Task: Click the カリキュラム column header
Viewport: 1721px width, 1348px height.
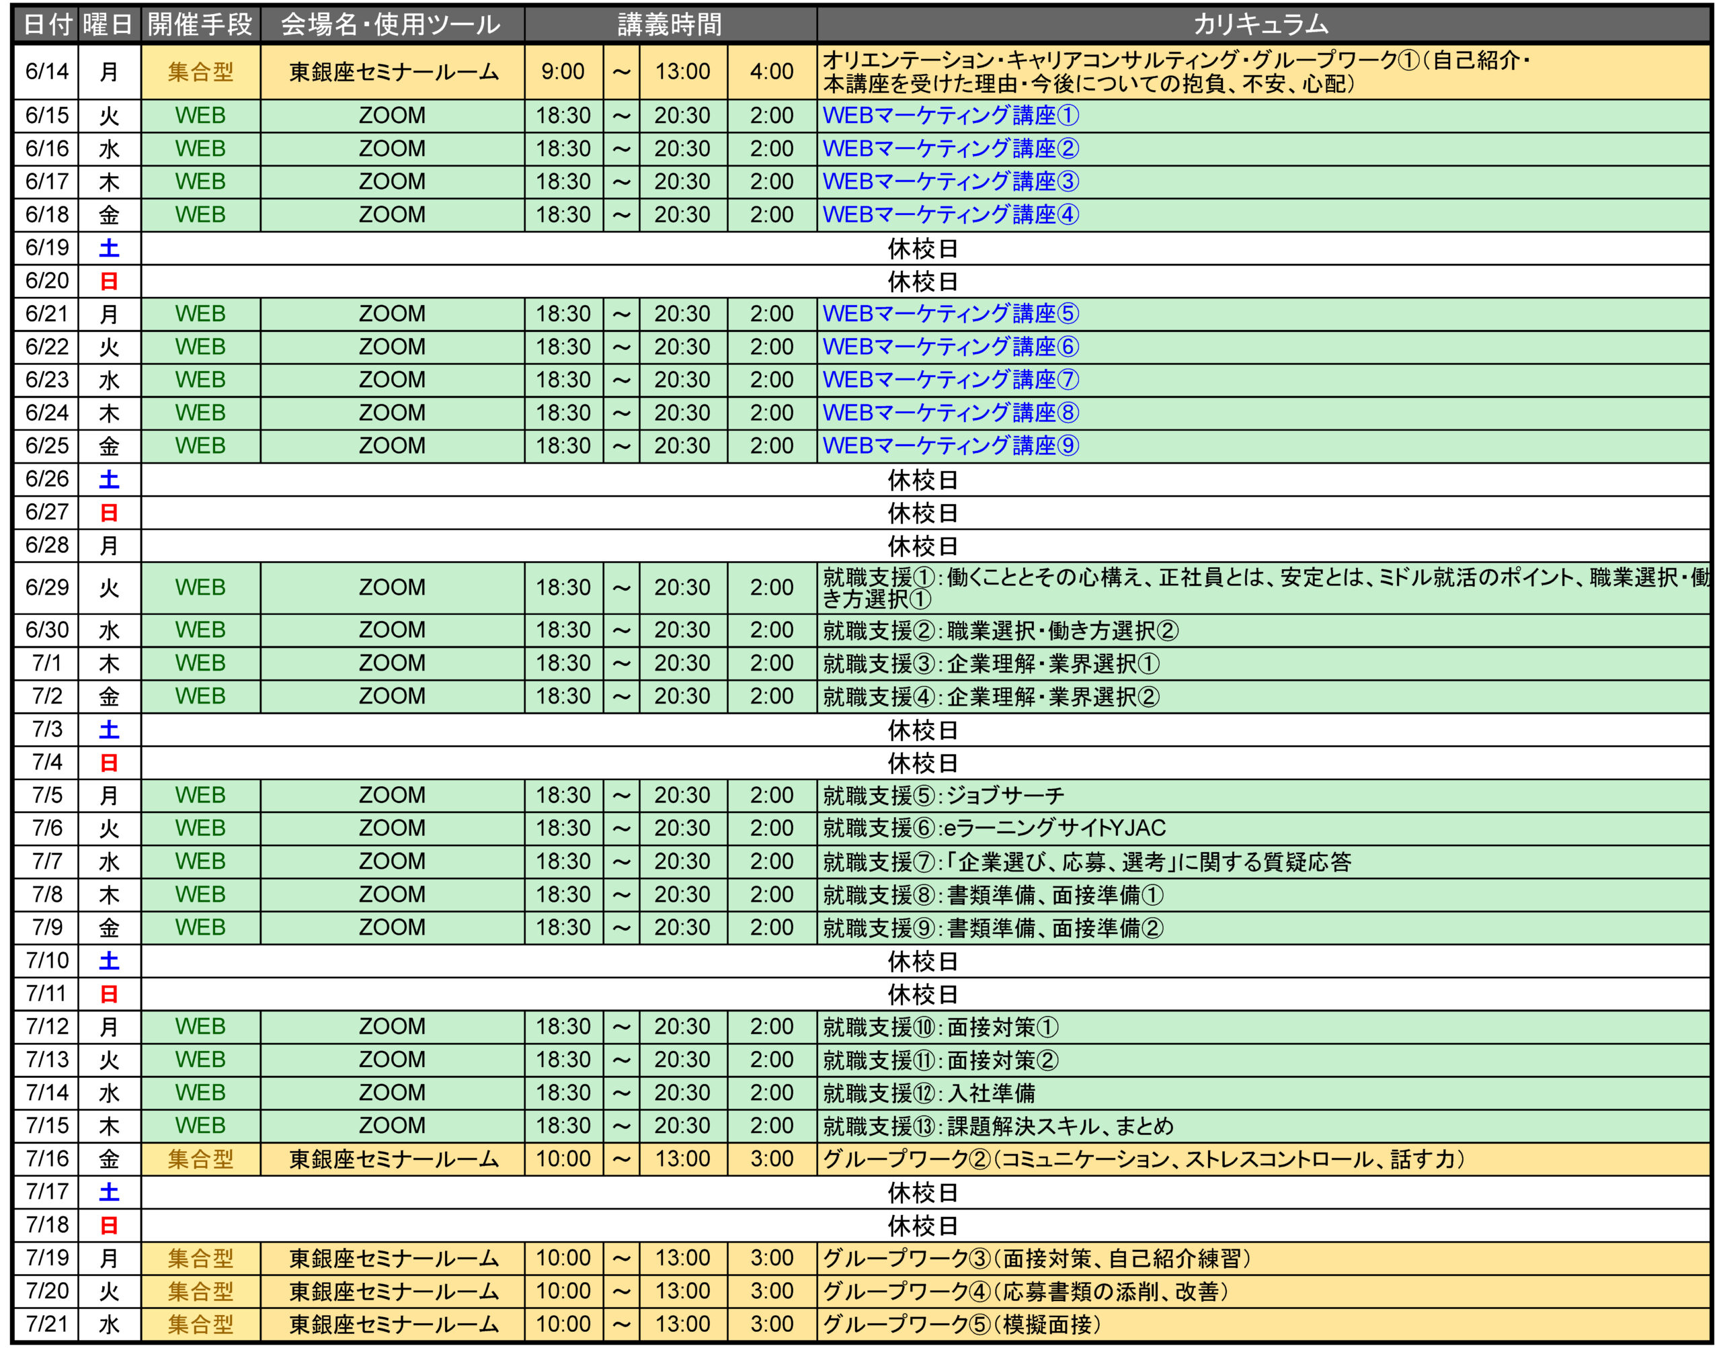Action: 1263,24
